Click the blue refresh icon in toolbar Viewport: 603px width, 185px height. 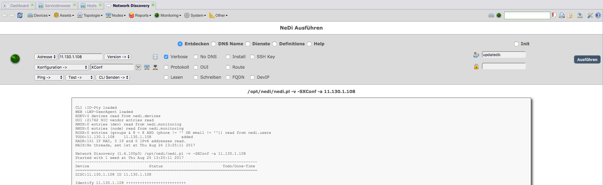[20, 15]
